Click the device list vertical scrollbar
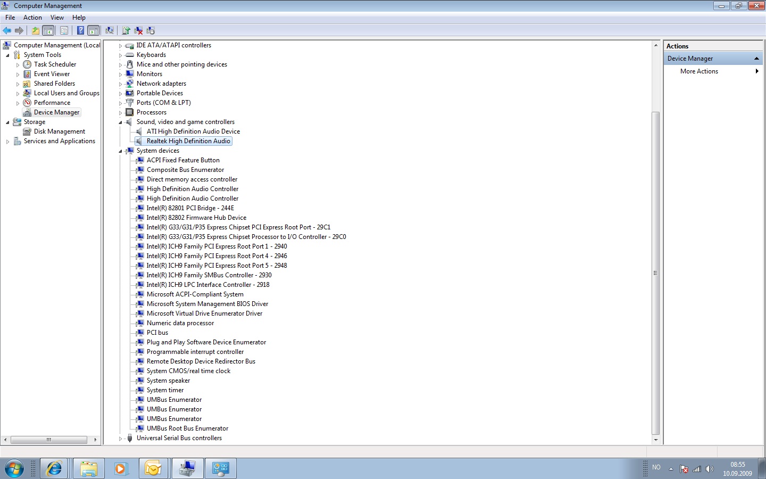Screen dimensions: 766x479 coord(655,273)
